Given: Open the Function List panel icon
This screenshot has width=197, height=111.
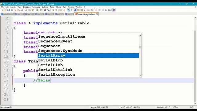Looking at the screenshot, I should click(x=85, y=10).
